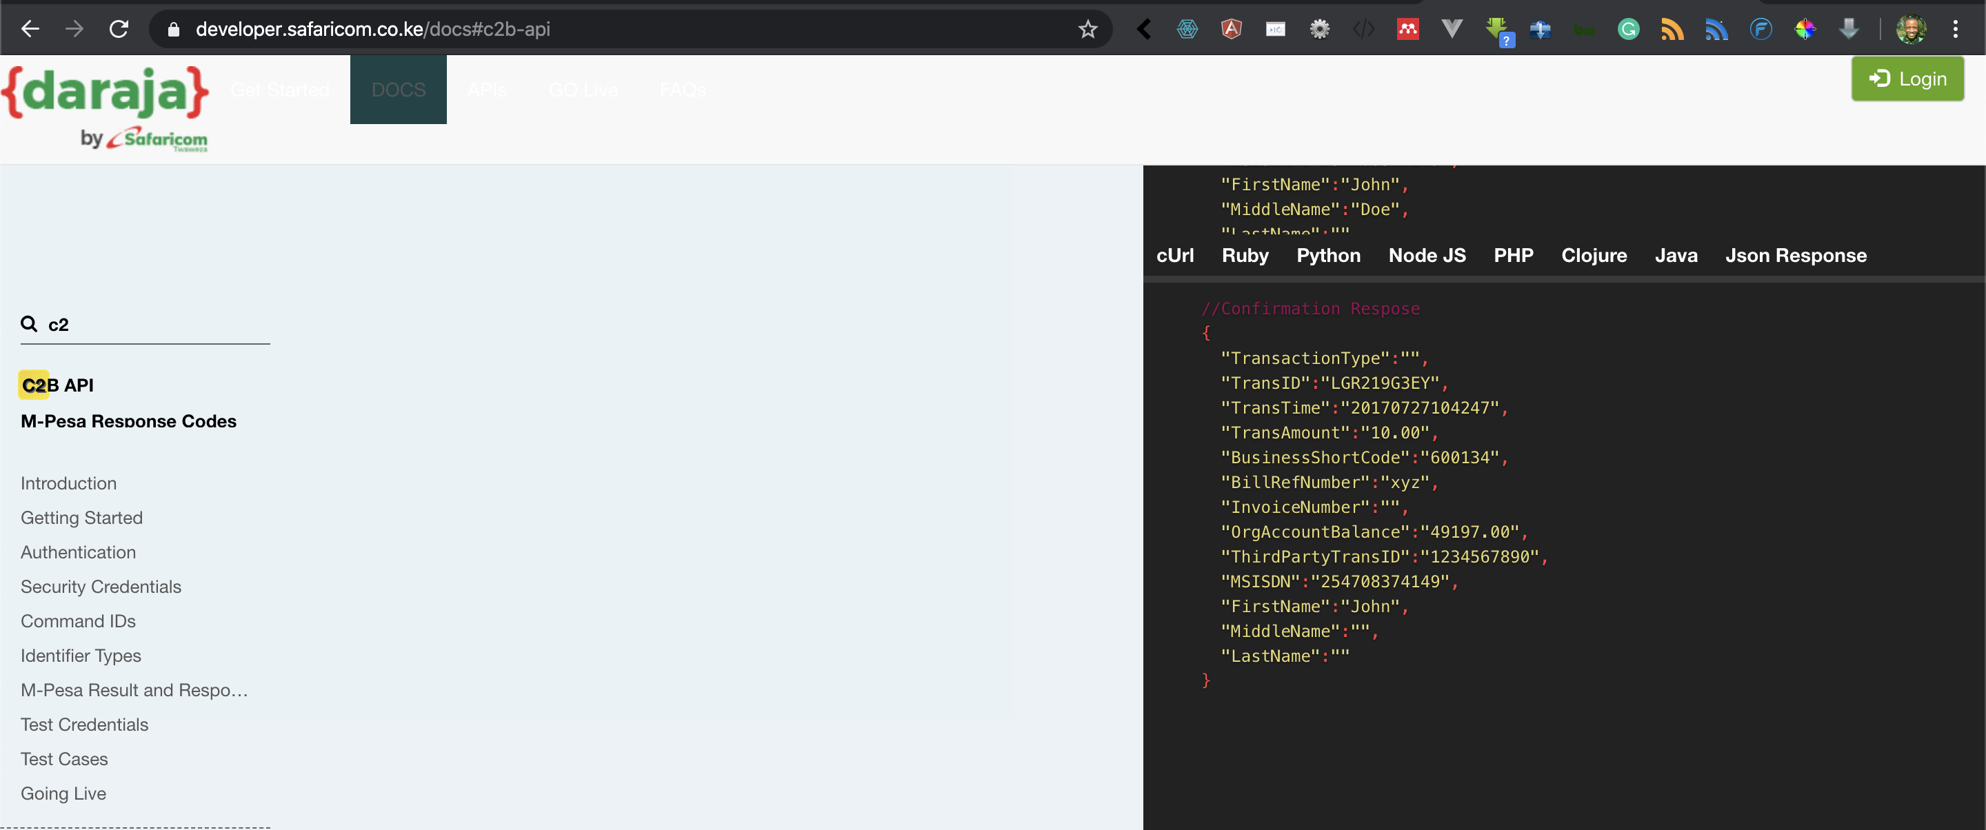Open the blue RSS feed extension
The image size is (1986, 830).
point(1716,29)
